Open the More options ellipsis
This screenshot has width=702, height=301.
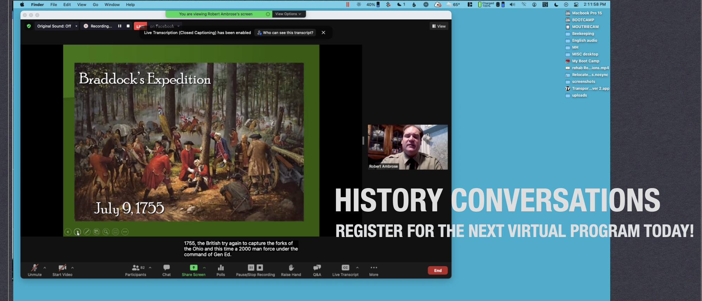[374, 268]
